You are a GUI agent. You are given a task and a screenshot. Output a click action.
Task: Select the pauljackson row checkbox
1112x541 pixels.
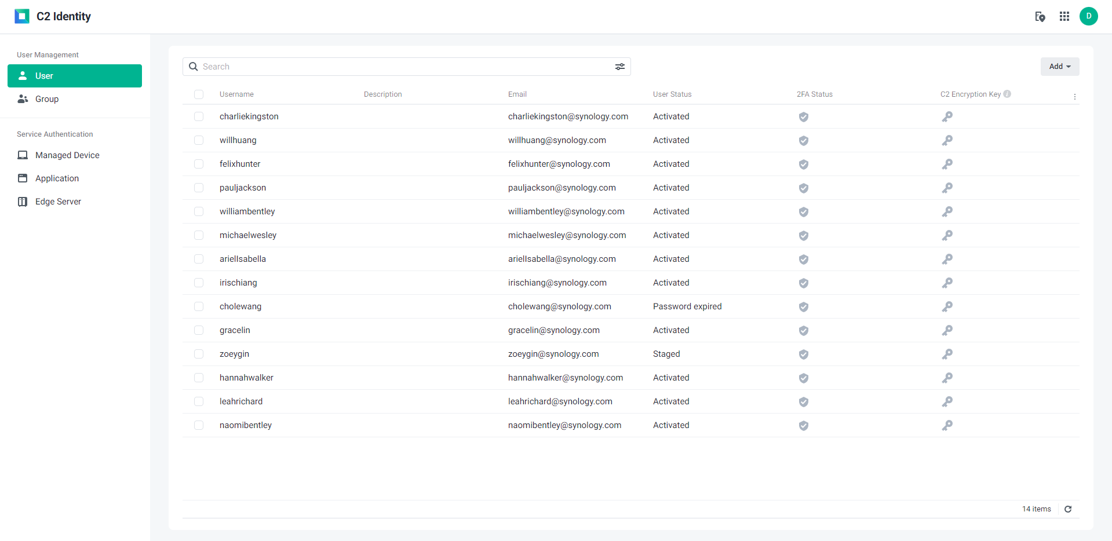[x=199, y=188]
